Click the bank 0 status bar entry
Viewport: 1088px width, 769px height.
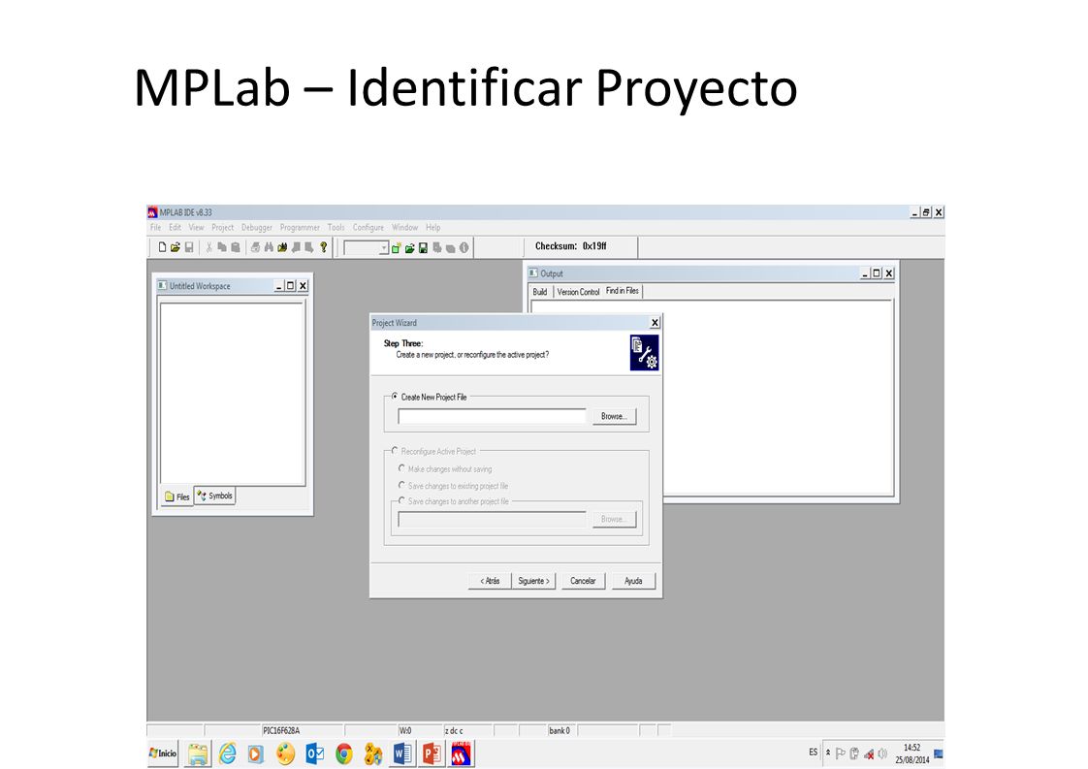560,731
